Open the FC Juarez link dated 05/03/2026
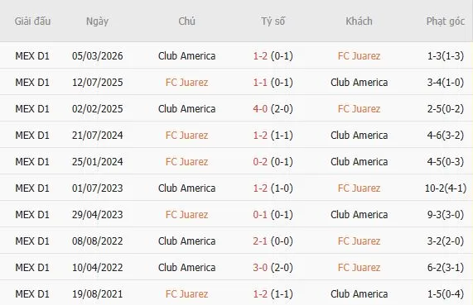 [x=359, y=56]
